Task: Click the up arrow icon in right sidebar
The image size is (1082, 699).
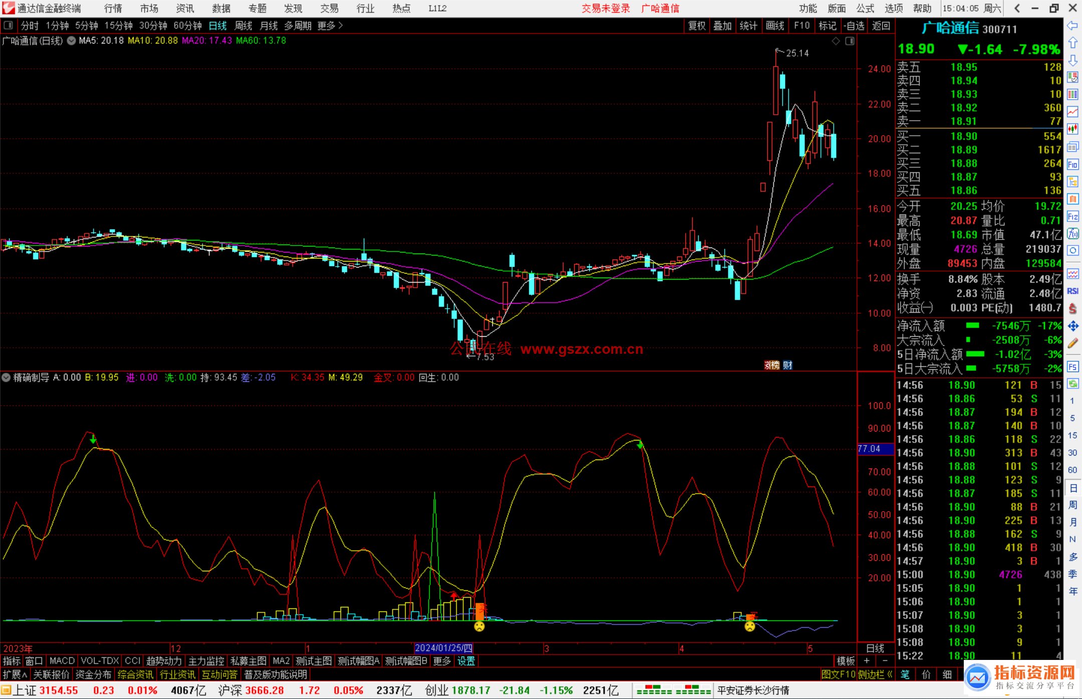Action: (1072, 43)
